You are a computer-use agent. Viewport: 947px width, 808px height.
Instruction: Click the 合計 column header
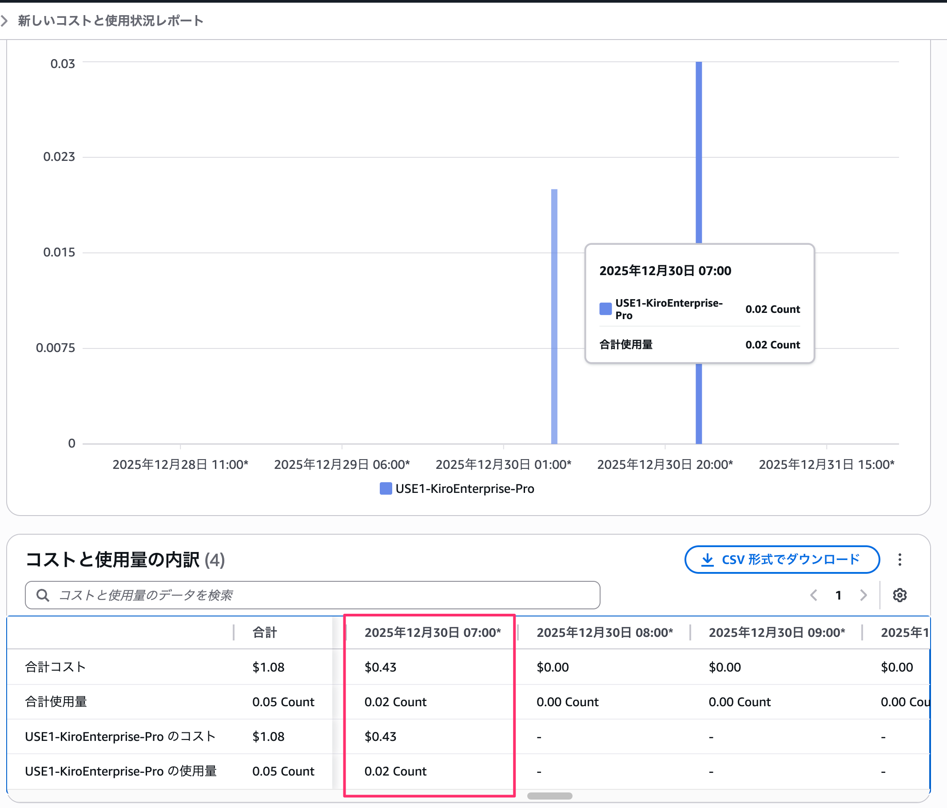265,632
